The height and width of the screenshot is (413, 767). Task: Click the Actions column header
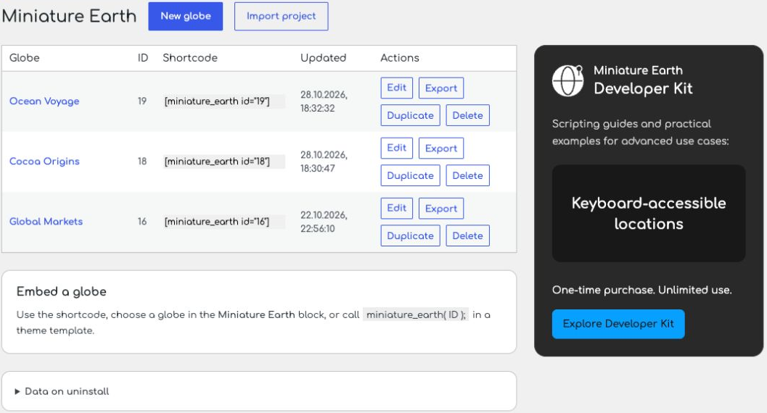pos(400,58)
